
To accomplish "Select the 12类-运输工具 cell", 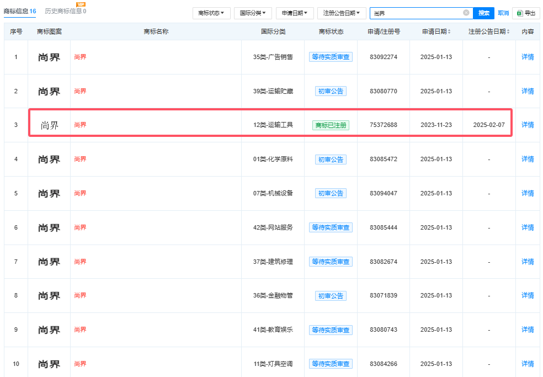I will [x=273, y=125].
